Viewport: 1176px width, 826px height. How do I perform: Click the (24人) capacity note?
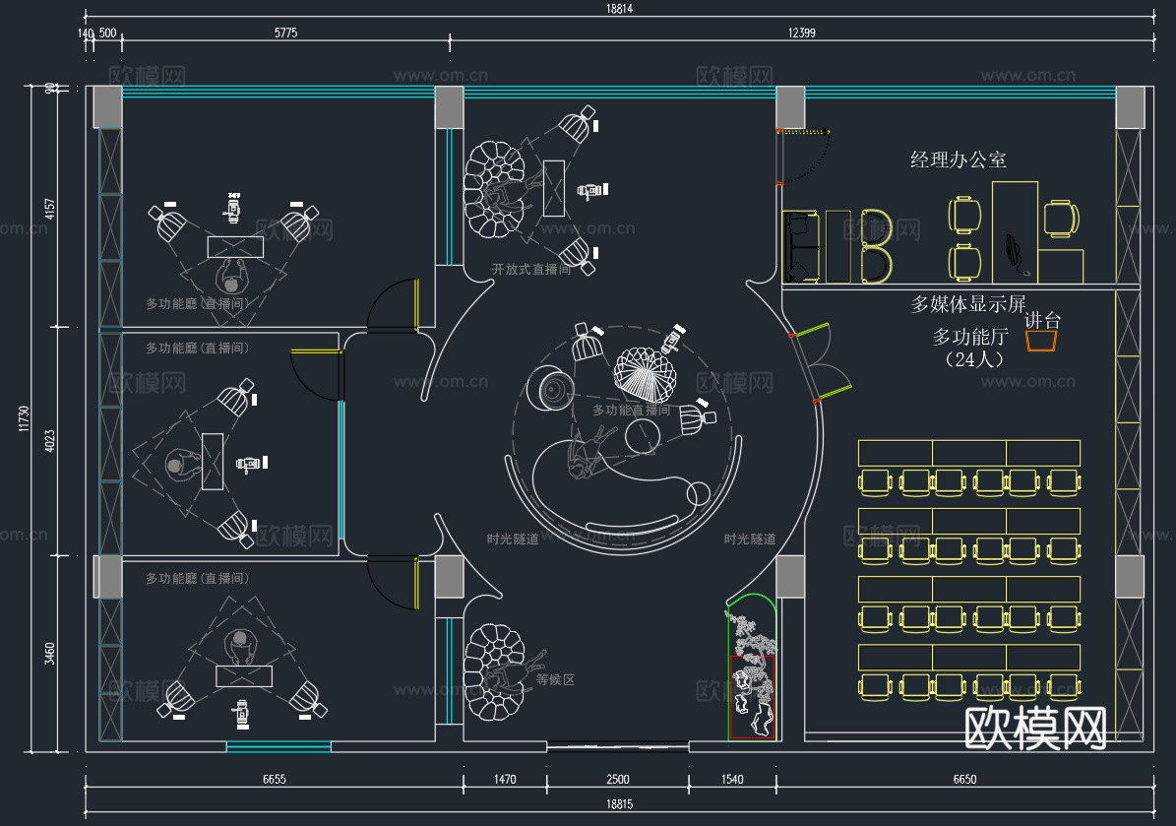(973, 359)
